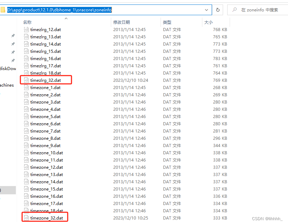Image resolution: width=288 pixels, height=224 pixels.
Task: Click the 268 KB size cell
Action: pyautogui.click(x=220, y=88)
